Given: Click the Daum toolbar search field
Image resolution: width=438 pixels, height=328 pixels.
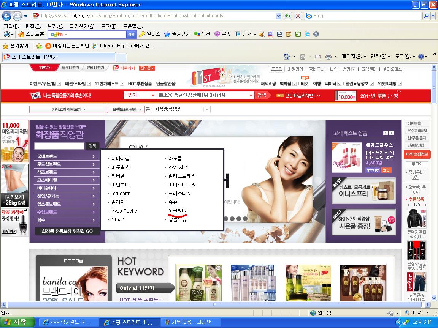Looking at the screenshot, I should coord(87,34).
